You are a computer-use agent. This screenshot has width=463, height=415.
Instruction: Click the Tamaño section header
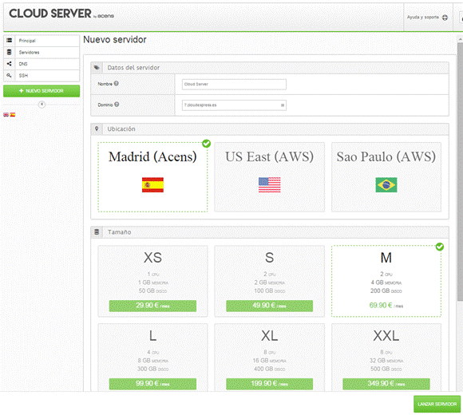point(270,232)
